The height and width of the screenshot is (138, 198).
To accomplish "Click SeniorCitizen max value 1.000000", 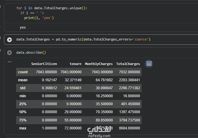I will tap(49, 128).
